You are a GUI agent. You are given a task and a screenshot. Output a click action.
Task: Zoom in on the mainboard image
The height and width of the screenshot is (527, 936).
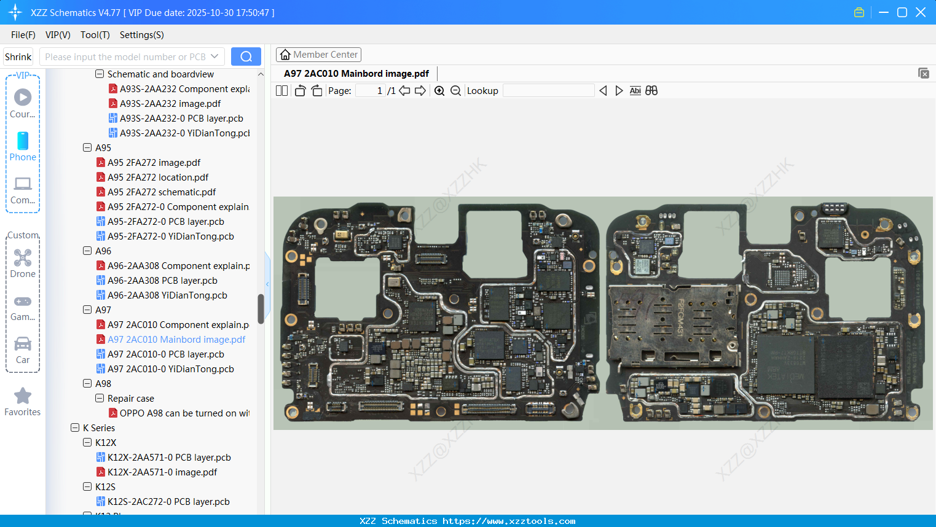point(439,90)
